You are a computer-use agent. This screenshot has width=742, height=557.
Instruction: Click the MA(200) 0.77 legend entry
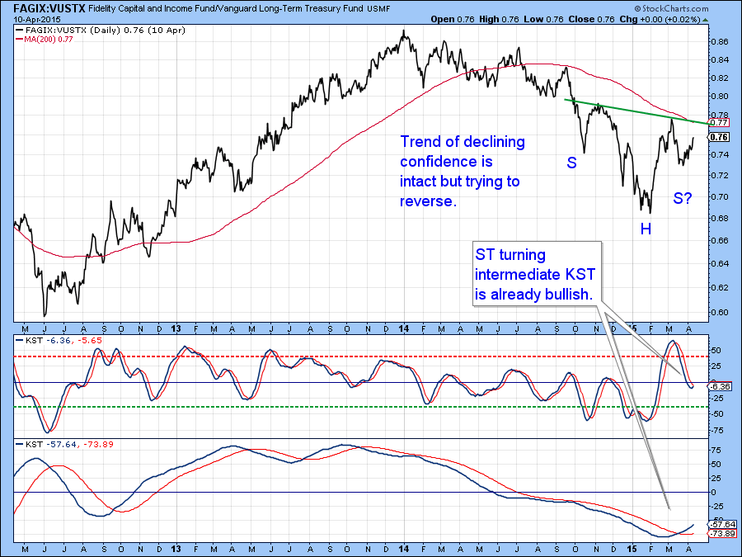pos(45,40)
